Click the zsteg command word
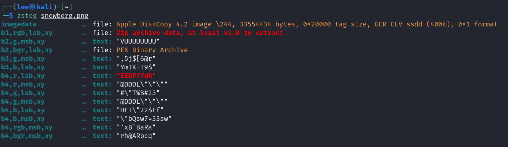This screenshot has height=147, width=508. [x=27, y=16]
